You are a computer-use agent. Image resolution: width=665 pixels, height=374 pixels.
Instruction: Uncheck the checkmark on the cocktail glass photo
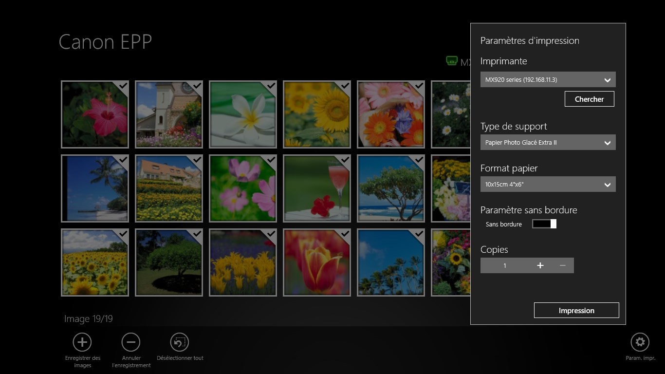click(345, 160)
